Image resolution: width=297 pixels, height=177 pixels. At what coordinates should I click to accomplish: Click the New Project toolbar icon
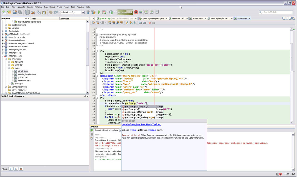pyautogui.click(x=9, y=12)
